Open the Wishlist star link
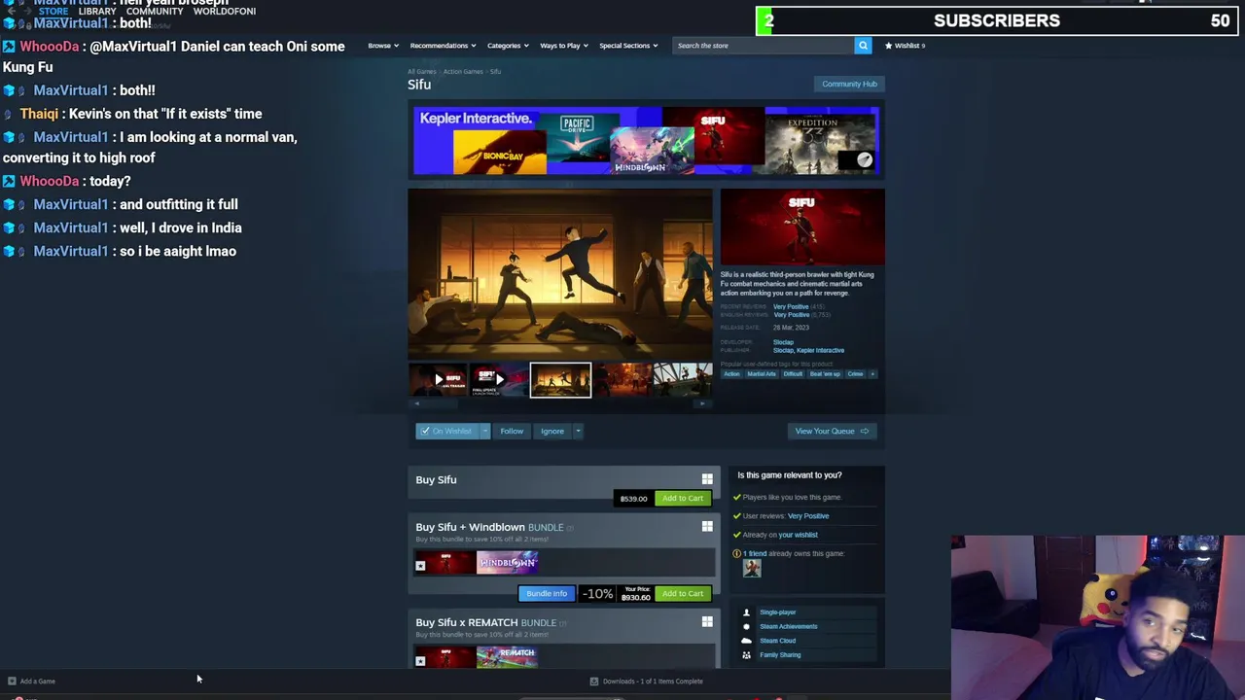 click(x=905, y=46)
